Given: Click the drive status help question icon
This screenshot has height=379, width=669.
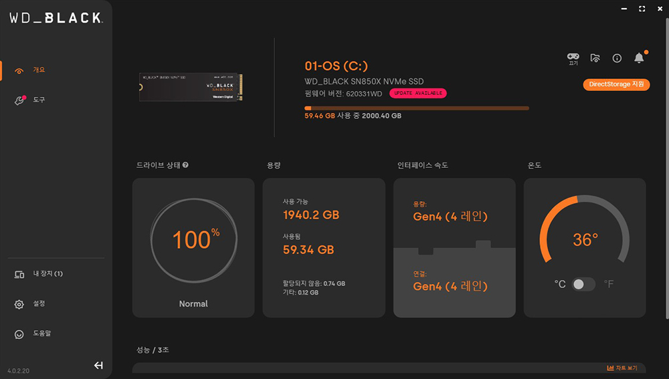Looking at the screenshot, I should [x=185, y=165].
